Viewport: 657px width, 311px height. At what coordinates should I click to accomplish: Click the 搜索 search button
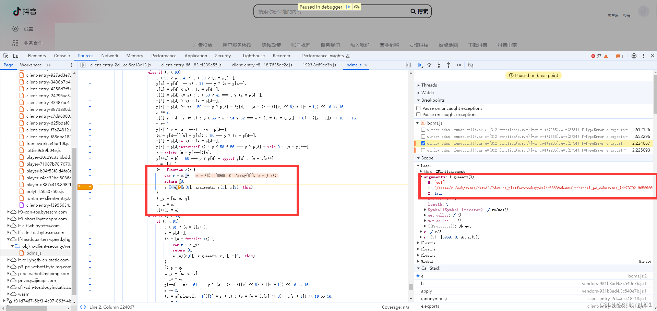[x=420, y=11]
